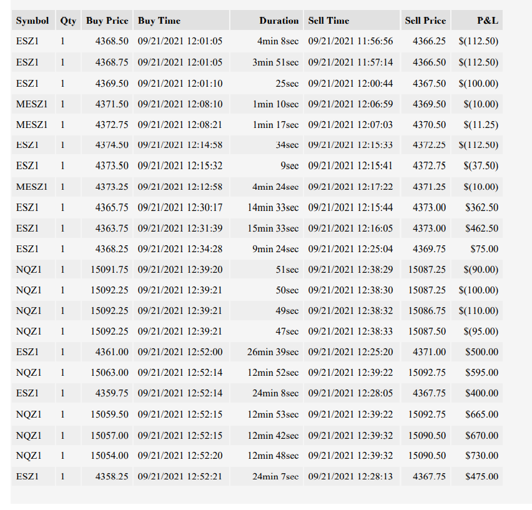
Task: Select the $362.50 profit cell
Action: (x=476, y=207)
